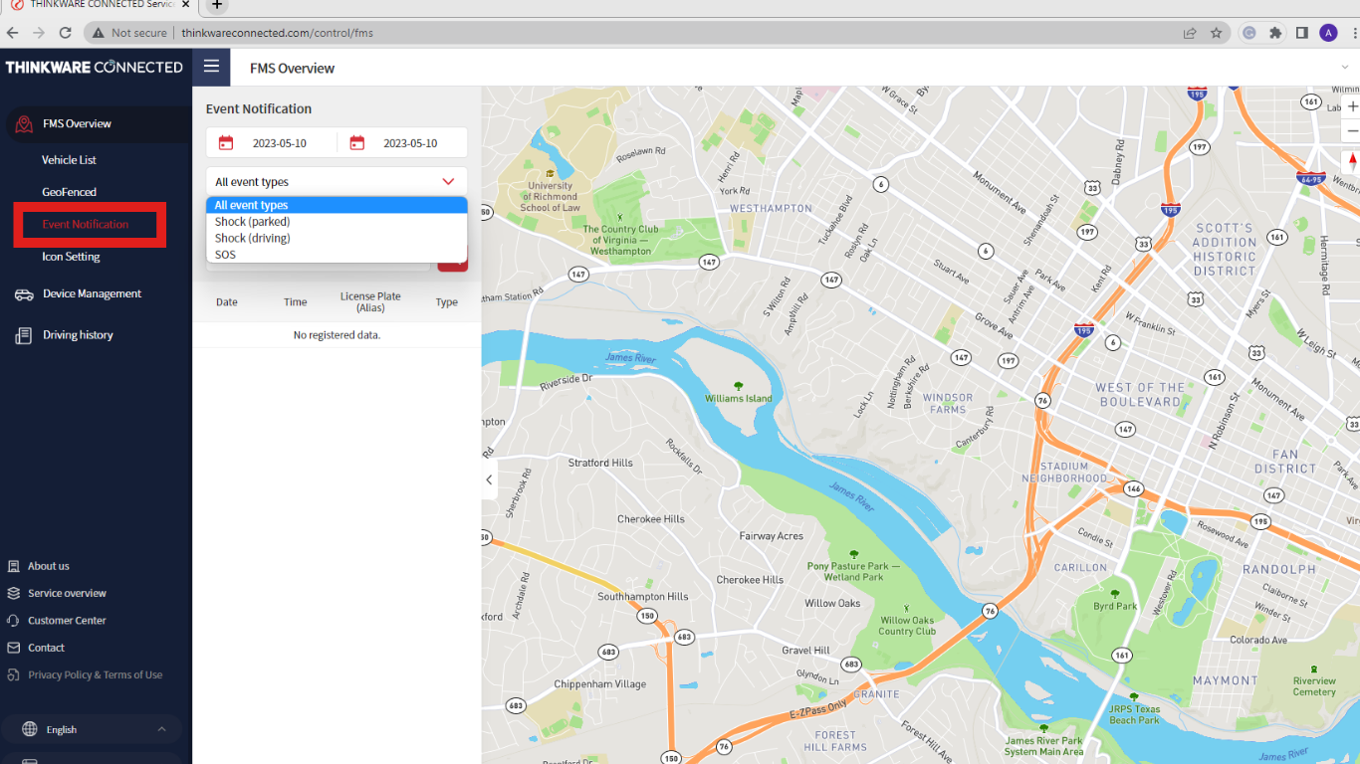Select Shock (parked) option
This screenshot has width=1360, height=764.
pos(337,222)
